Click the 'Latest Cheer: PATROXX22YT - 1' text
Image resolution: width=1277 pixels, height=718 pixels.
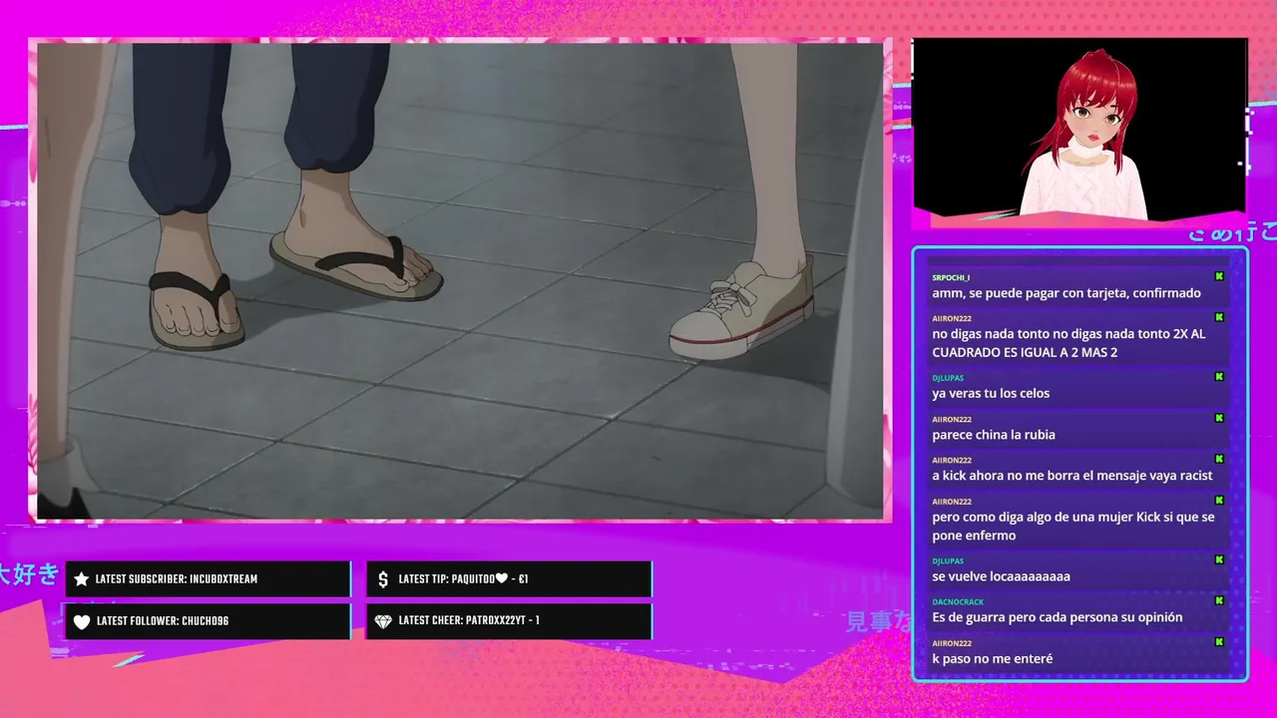pyautogui.click(x=469, y=620)
